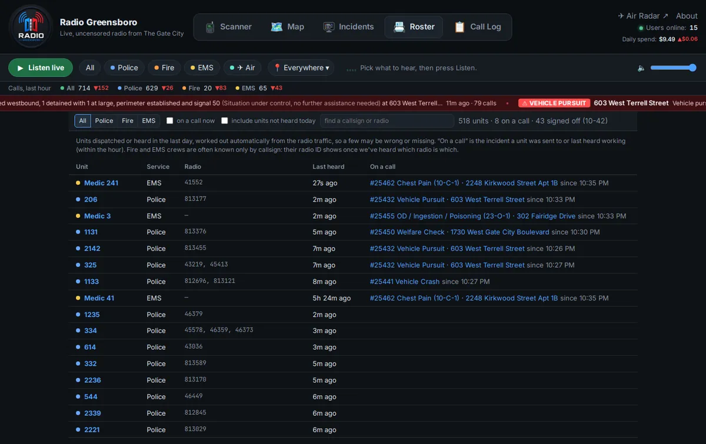The image size is (706, 444).
Task: Toggle the EMS filter chip in the listen bar
Action: click(202, 68)
